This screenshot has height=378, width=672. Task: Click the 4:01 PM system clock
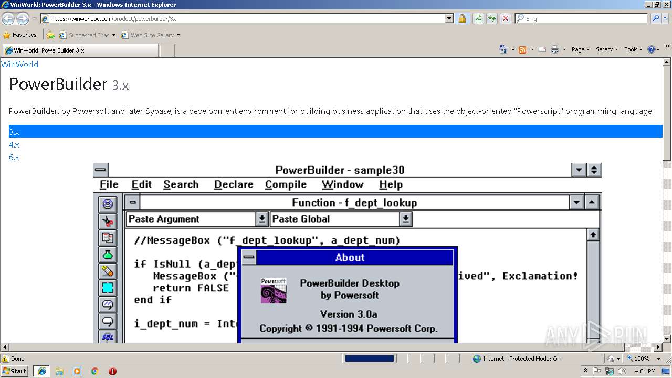(x=645, y=371)
